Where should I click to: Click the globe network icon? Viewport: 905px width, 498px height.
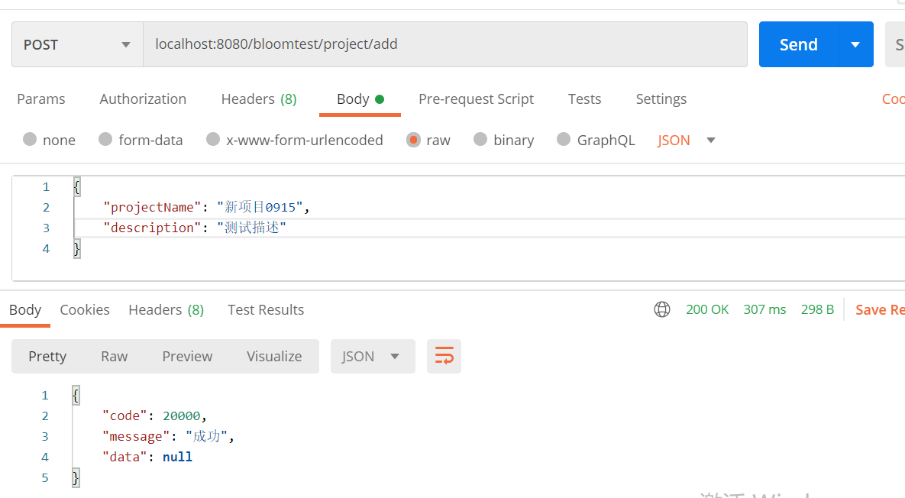(662, 309)
